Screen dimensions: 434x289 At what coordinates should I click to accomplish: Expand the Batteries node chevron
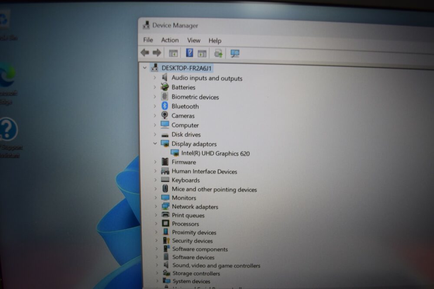pyautogui.click(x=155, y=87)
